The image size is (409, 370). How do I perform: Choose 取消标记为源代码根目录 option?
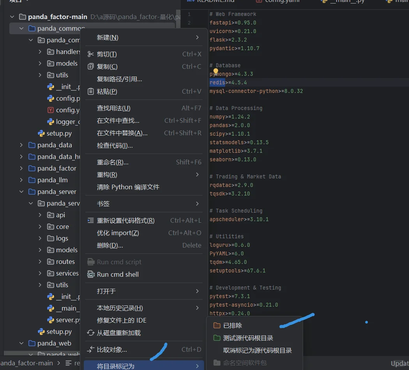255,351
